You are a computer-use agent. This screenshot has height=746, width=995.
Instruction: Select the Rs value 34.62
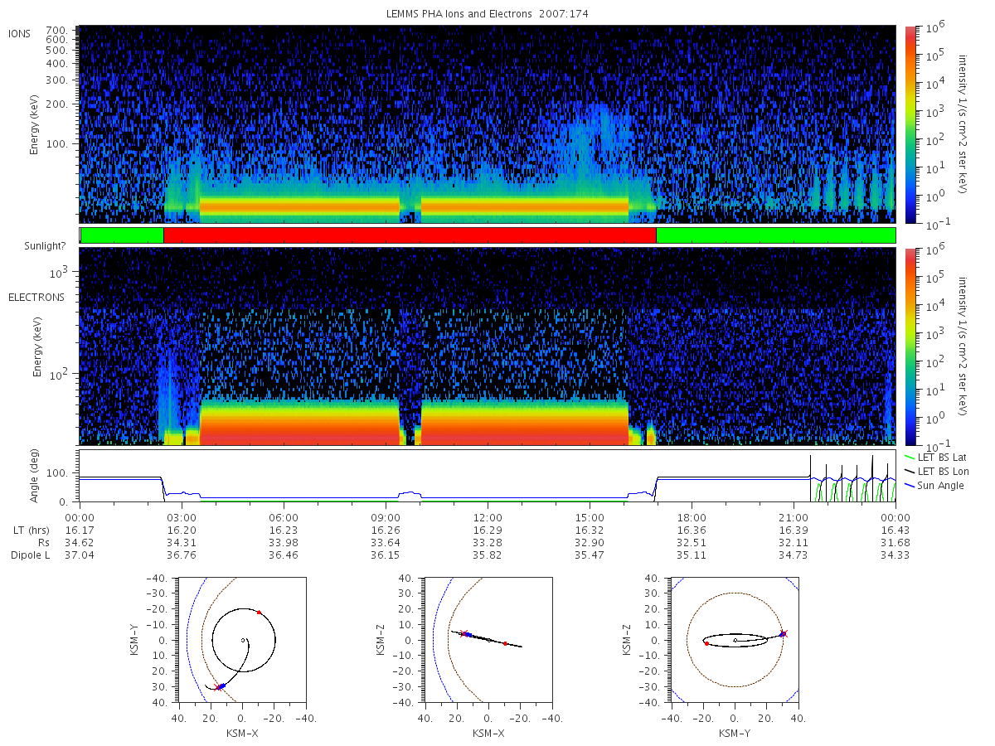[x=80, y=542]
